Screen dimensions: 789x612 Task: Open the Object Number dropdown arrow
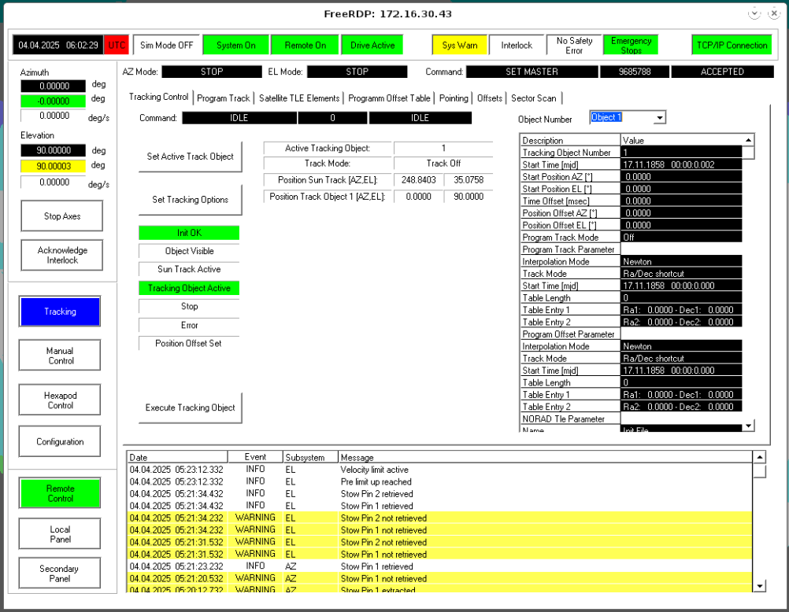(659, 118)
